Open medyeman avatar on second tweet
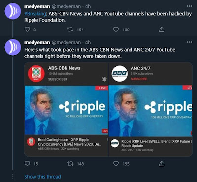The height and width of the screenshot is (182, 197). click(13, 47)
